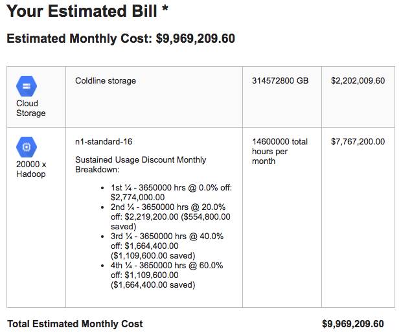Click the Coldline storage description

(x=106, y=80)
